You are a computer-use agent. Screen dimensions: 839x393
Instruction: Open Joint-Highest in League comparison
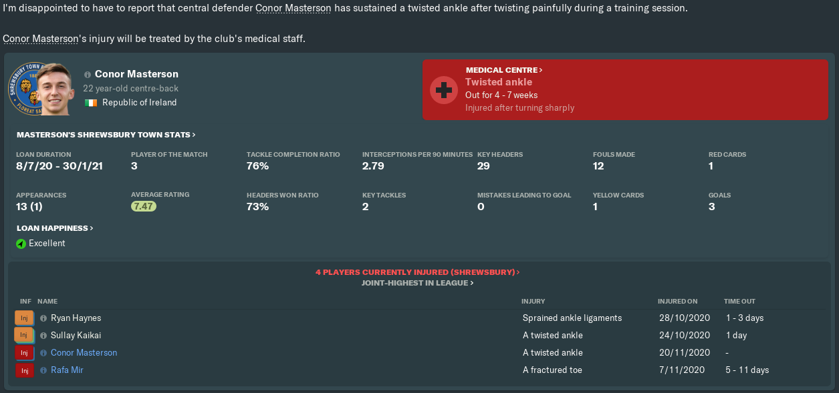[x=417, y=283]
